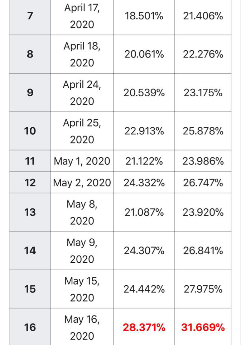Click the red 31.669% highest value
Viewport: 241px width, 345px height.
[203, 327]
